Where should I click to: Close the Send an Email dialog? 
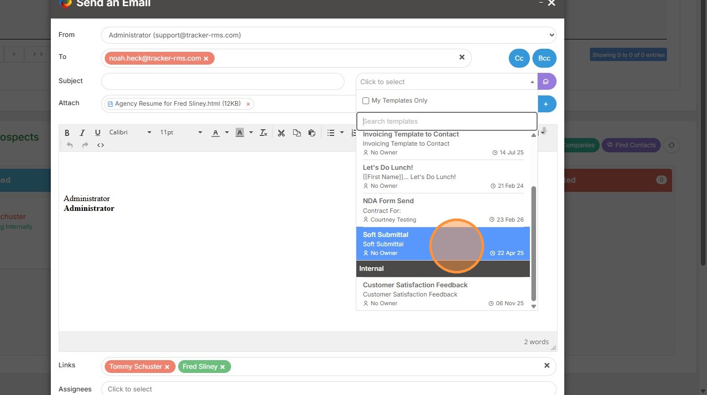pos(551,3)
